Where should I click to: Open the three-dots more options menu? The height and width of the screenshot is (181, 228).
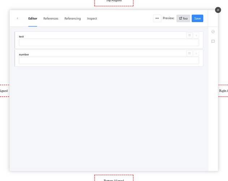click(x=157, y=18)
